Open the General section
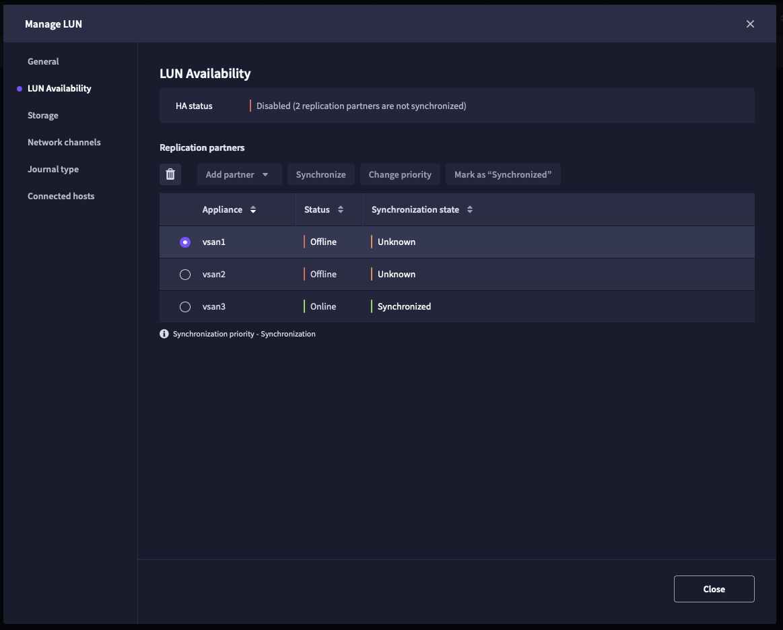The height and width of the screenshot is (630, 783). tap(43, 61)
